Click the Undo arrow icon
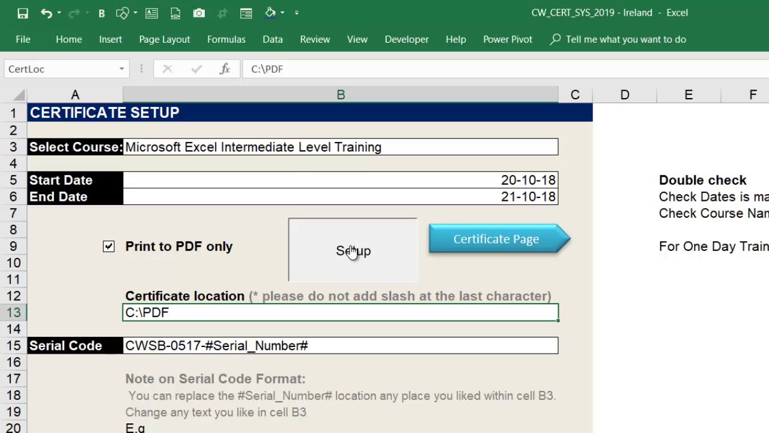The image size is (769, 433). [46, 13]
